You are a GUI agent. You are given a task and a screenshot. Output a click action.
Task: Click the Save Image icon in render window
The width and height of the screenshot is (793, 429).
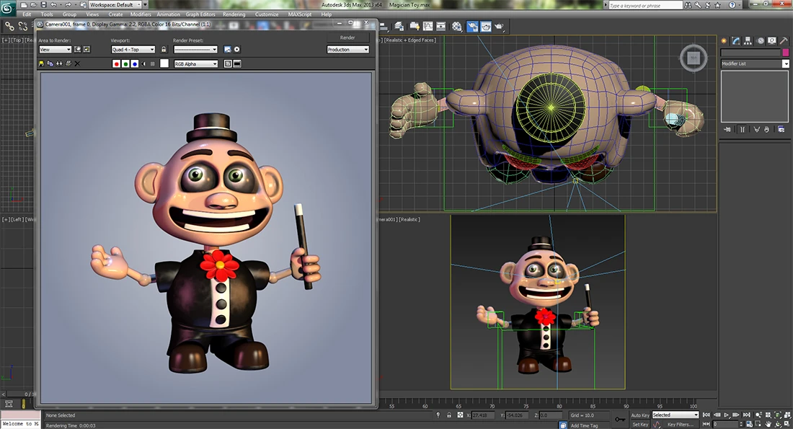42,63
